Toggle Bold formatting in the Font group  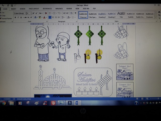click(x=15, y=17)
